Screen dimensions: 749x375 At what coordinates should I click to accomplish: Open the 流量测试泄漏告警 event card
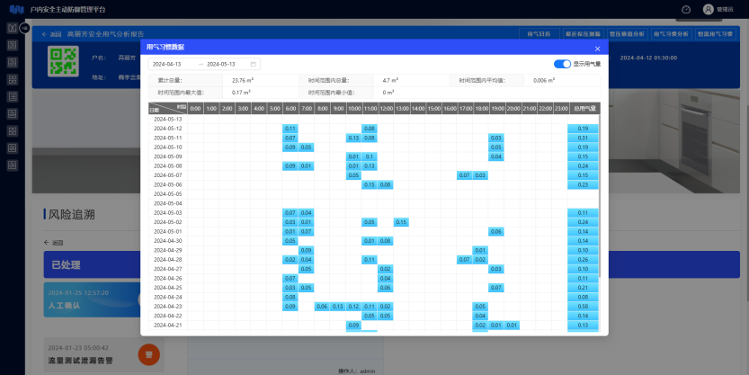pyautogui.click(x=103, y=354)
